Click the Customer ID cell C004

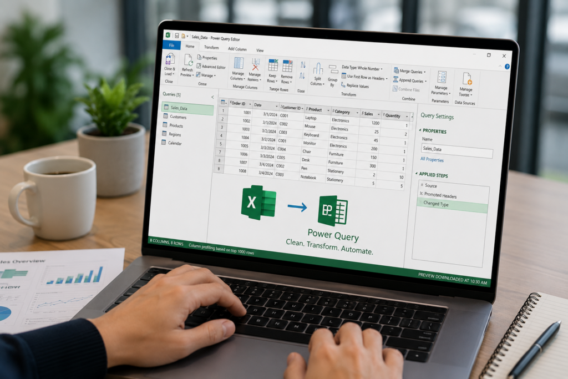pyautogui.click(x=281, y=149)
